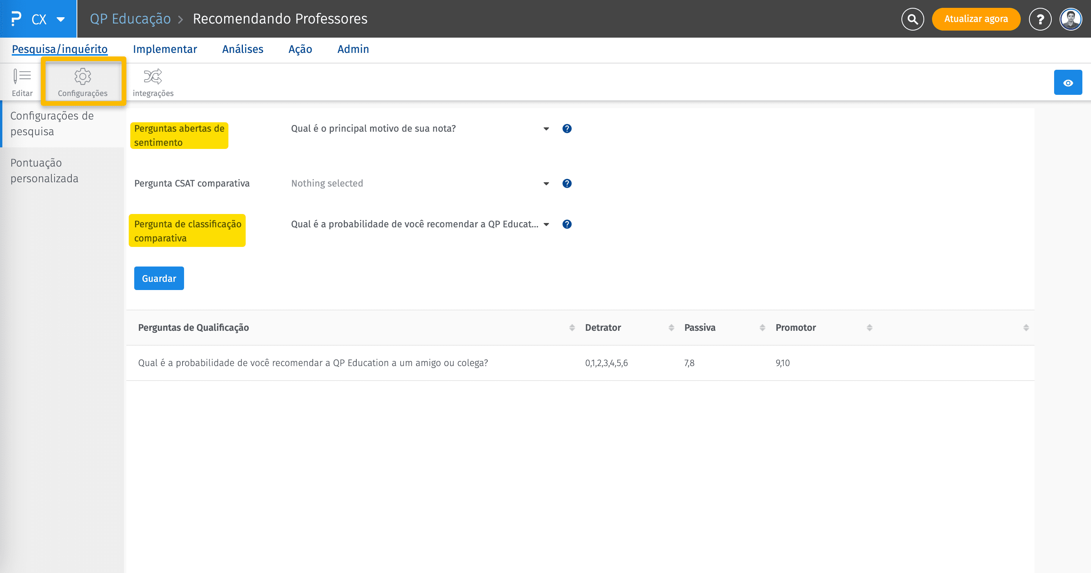Switch to the Implementar tab
Viewport: 1091px width, 573px height.
pos(165,49)
